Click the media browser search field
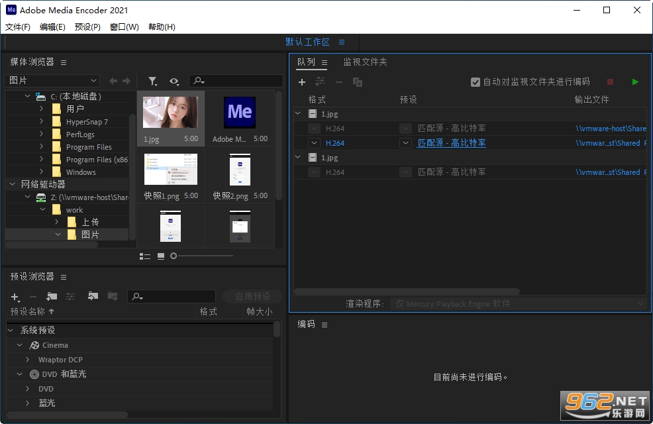Image resolution: width=653 pixels, height=424 pixels. pos(236,81)
